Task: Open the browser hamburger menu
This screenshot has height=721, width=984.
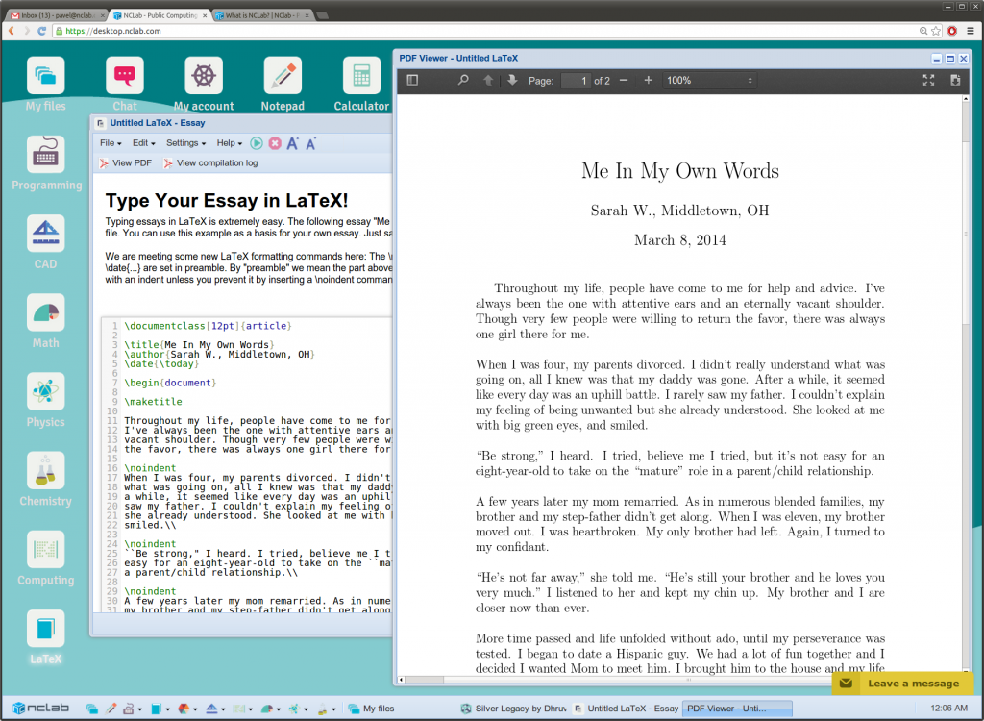Action: (971, 31)
